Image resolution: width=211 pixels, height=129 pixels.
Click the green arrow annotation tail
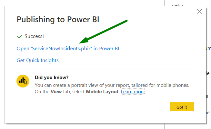point(126,21)
